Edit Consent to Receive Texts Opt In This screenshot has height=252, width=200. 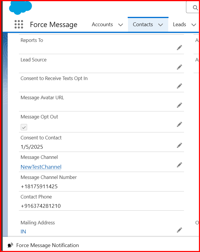click(x=179, y=86)
